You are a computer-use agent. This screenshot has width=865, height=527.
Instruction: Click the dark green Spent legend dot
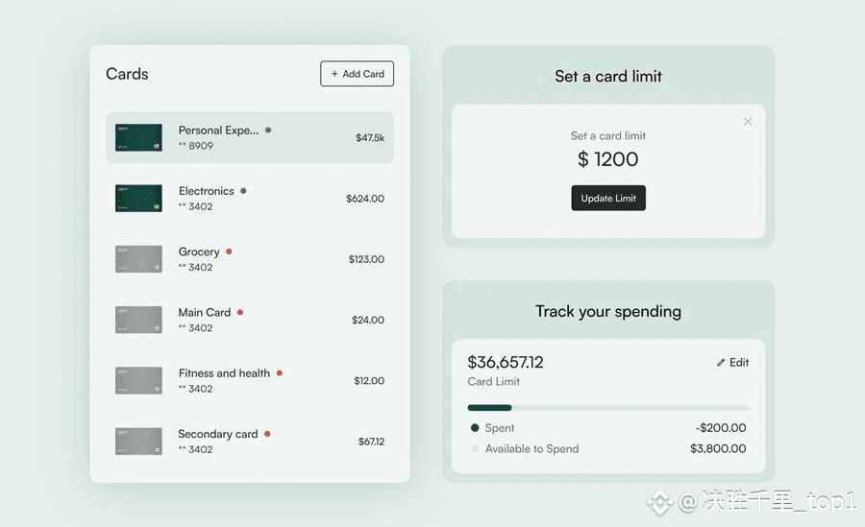(475, 428)
